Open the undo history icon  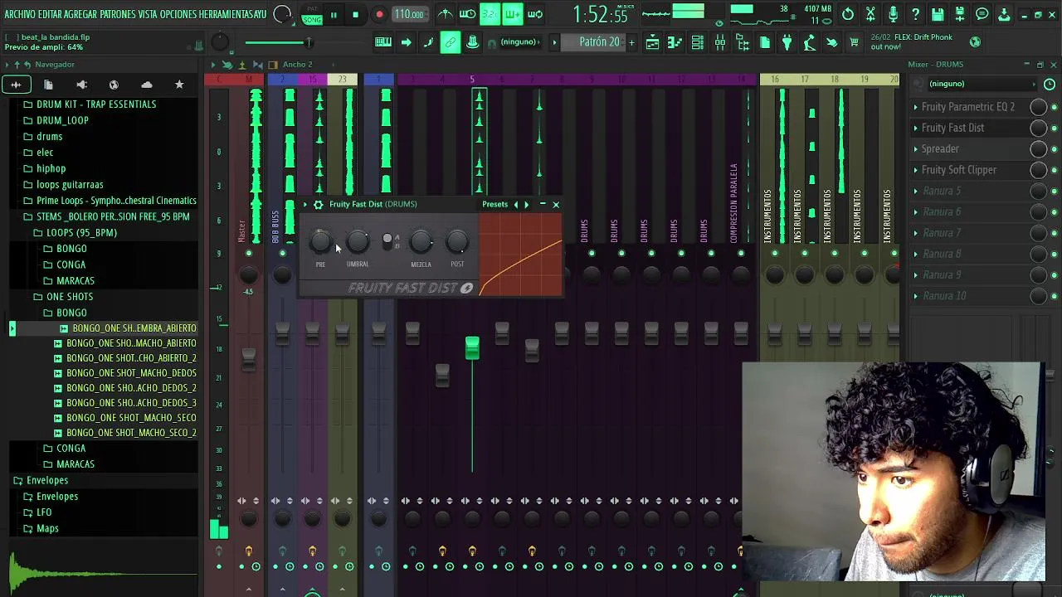848,14
